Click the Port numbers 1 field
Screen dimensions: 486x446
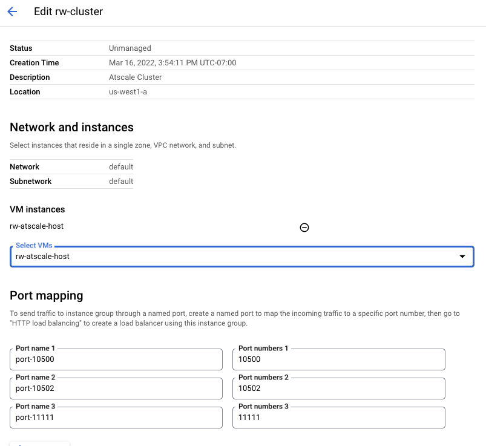point(339,359)
